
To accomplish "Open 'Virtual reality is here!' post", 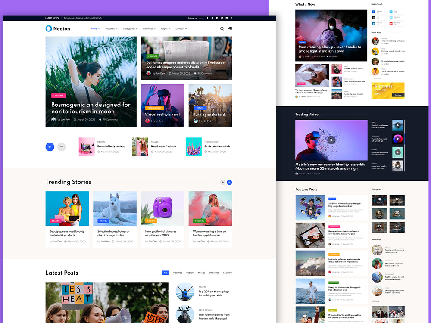I will (162, 115).
